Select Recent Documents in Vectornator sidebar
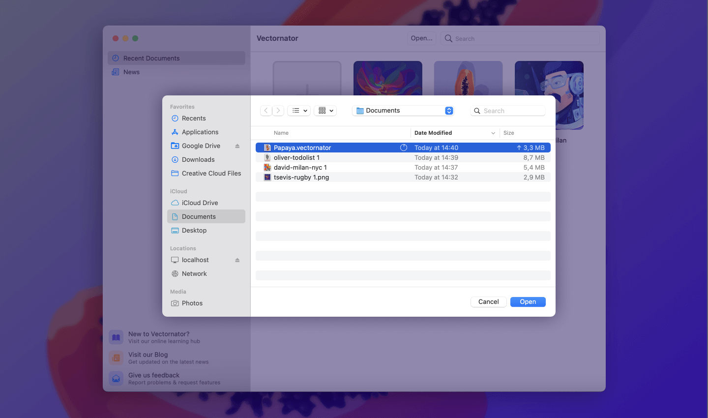708x418 pixels. point(177,58)
